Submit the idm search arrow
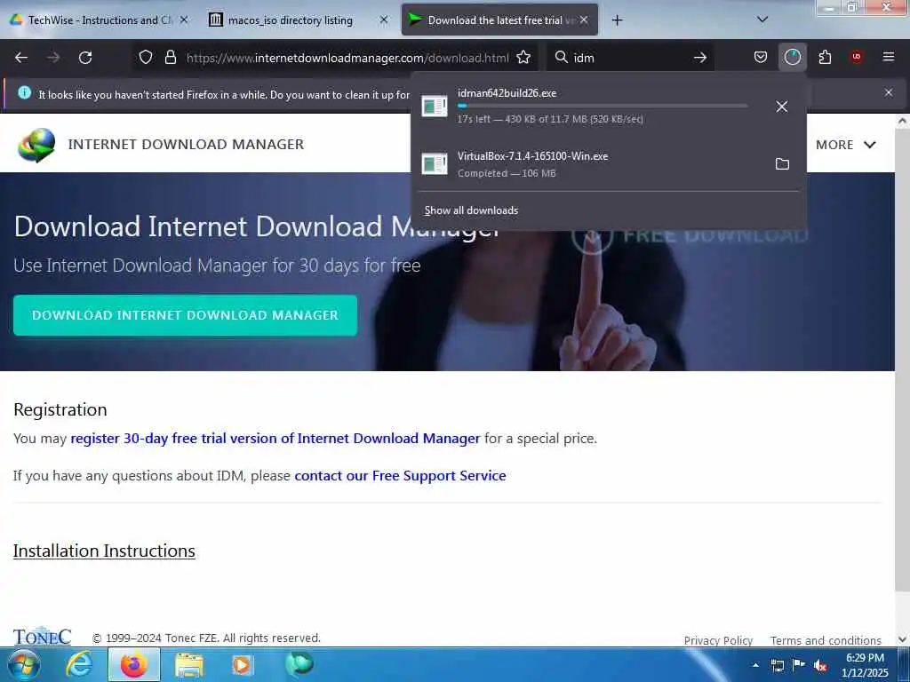 tap(700, 58)
